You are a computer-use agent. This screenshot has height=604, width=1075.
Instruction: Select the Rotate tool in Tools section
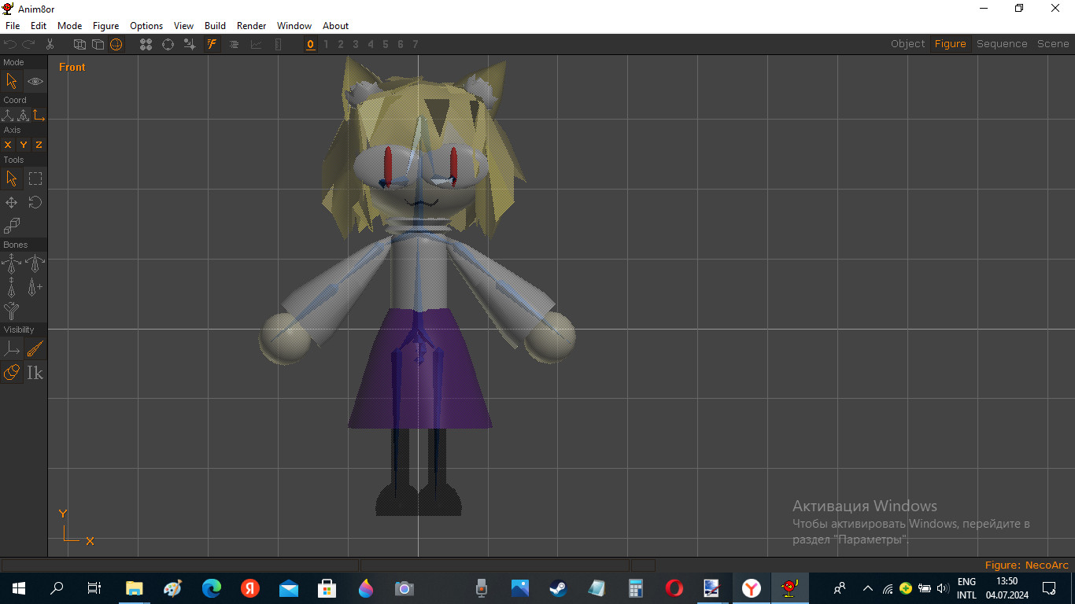[35, 202]
